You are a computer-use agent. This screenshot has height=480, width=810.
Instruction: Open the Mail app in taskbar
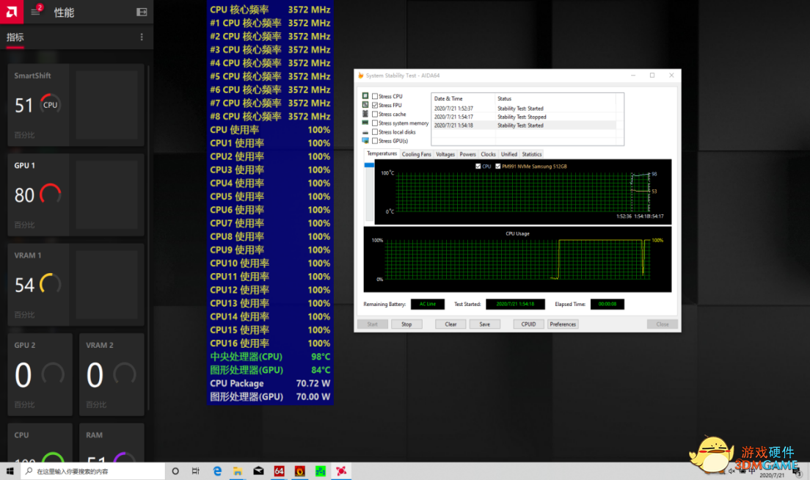(x=258, y=471)
